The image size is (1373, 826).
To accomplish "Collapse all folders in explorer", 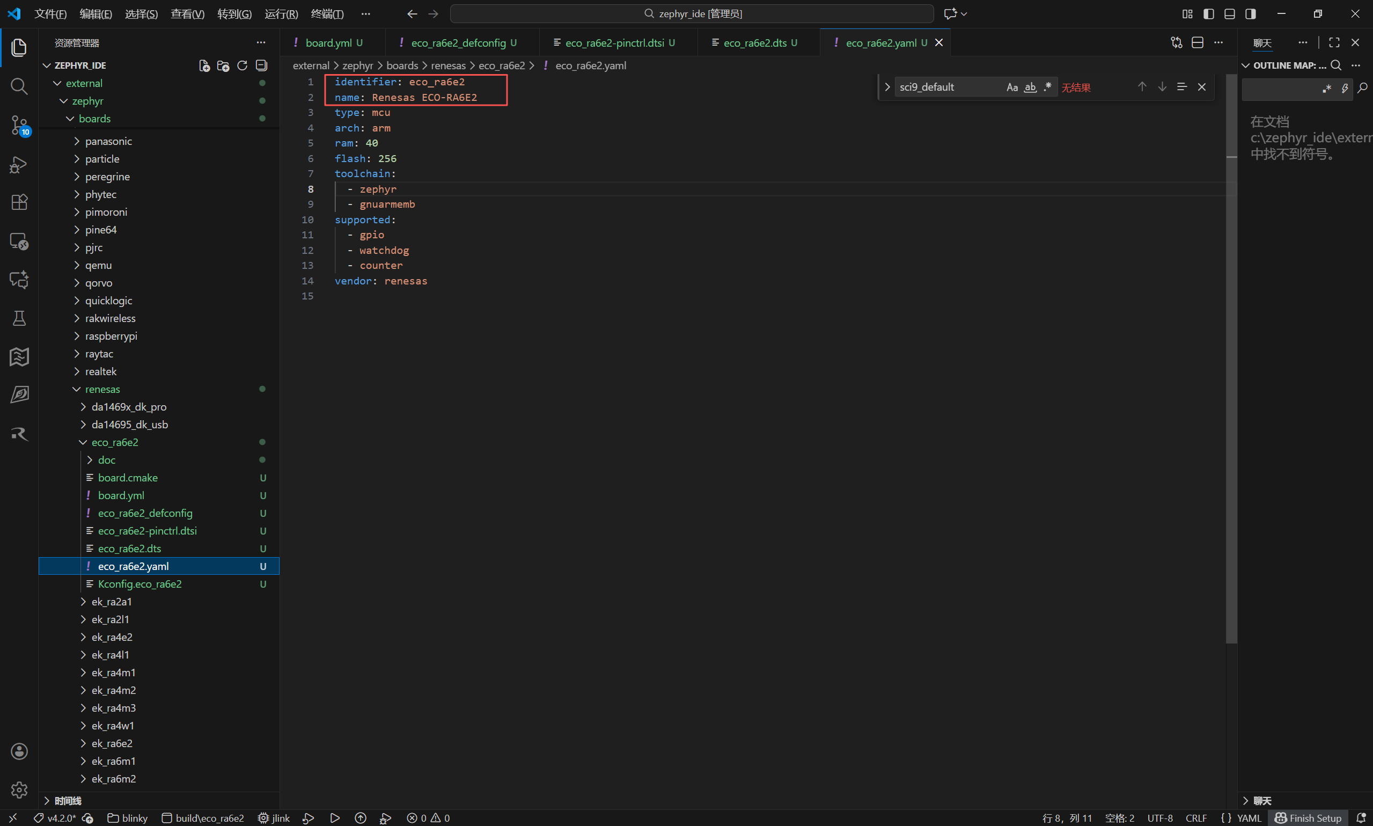I will 261,65.
